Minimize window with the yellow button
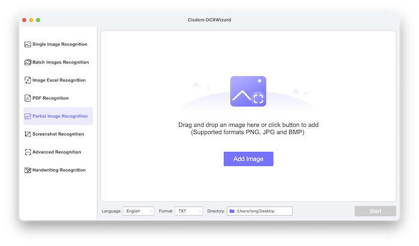This screenshot has width=419, height=246. coord(31,20)
